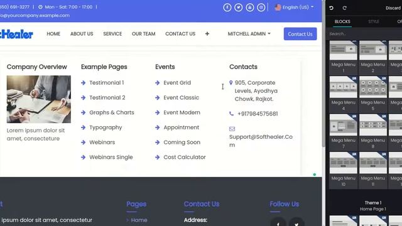The height and width of the screenshot is (226, 402).
Task: Click the plus icon in the navigation menu
Action: click(207, 34)
